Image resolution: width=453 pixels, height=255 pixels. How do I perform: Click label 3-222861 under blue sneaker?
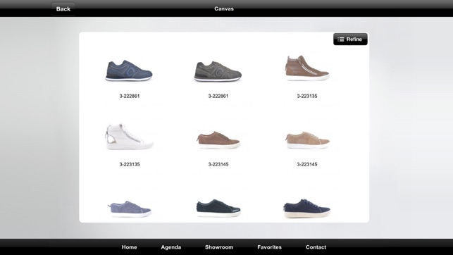coord(130,96)
